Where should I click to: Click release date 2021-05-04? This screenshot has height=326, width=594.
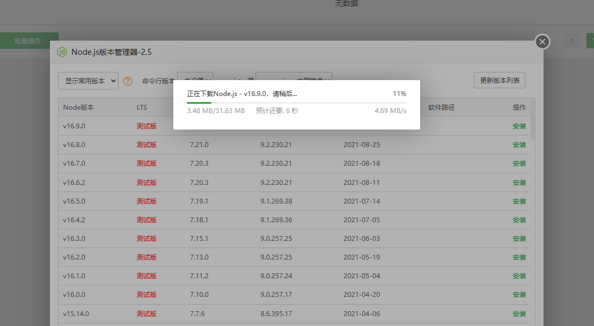pos(361,276)
